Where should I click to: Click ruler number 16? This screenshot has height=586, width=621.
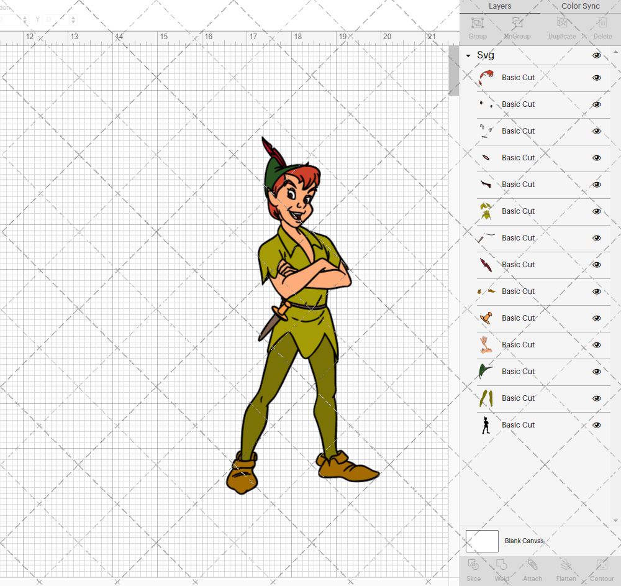(208, 37)
